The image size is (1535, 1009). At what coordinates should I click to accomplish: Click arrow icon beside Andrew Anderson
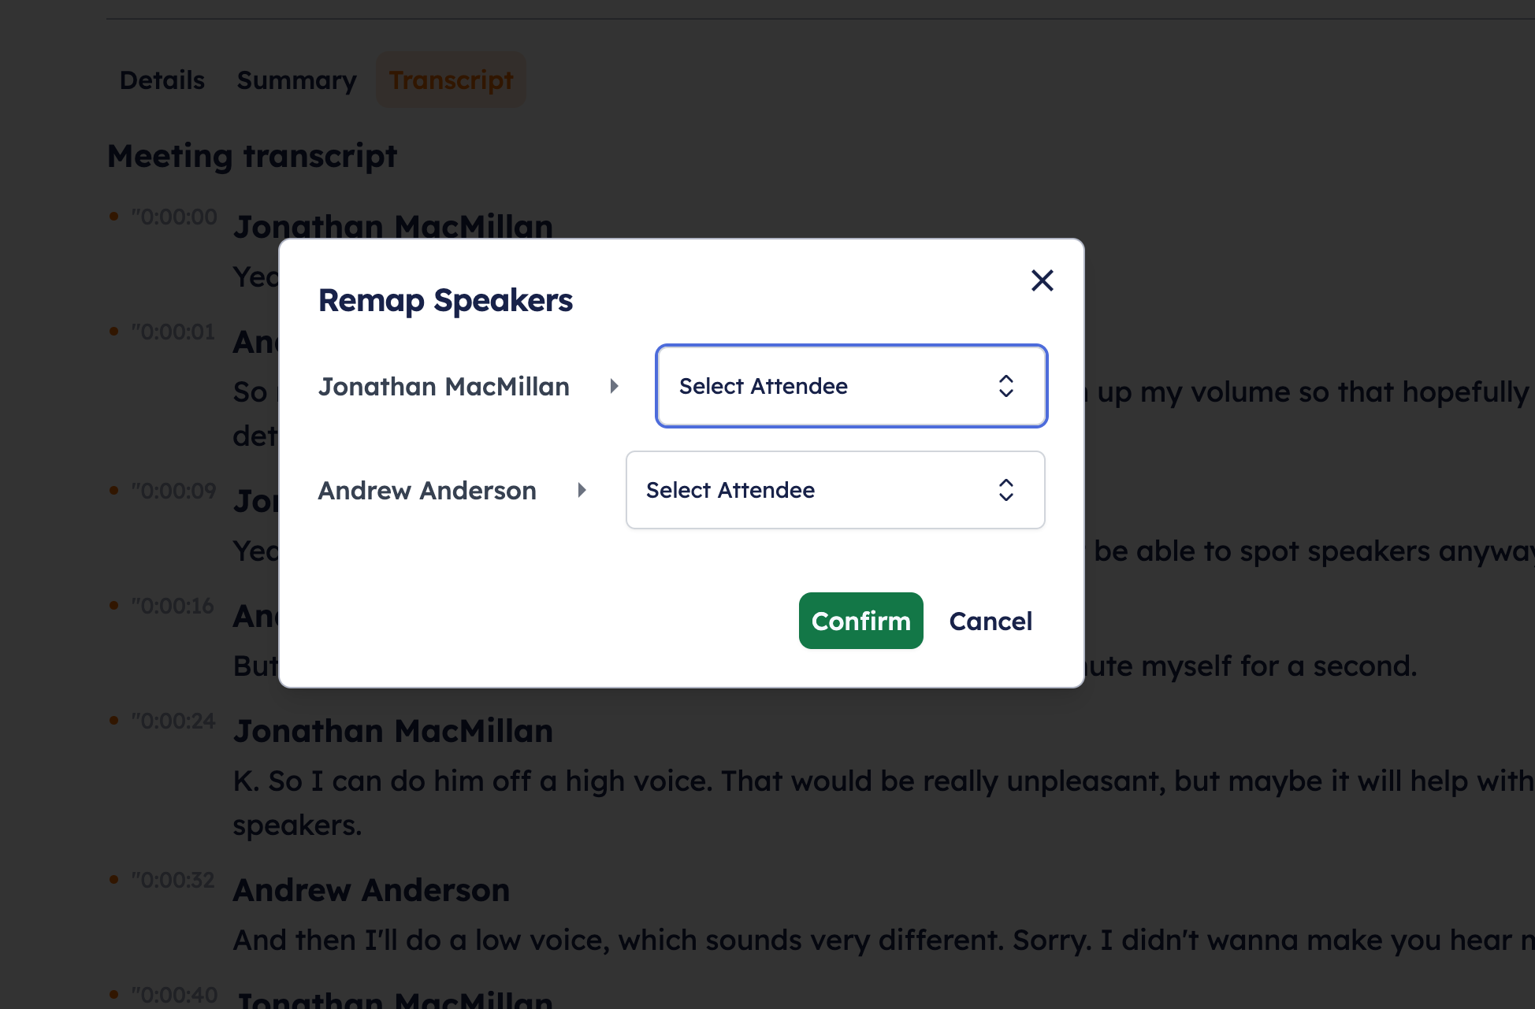(582, 490)
